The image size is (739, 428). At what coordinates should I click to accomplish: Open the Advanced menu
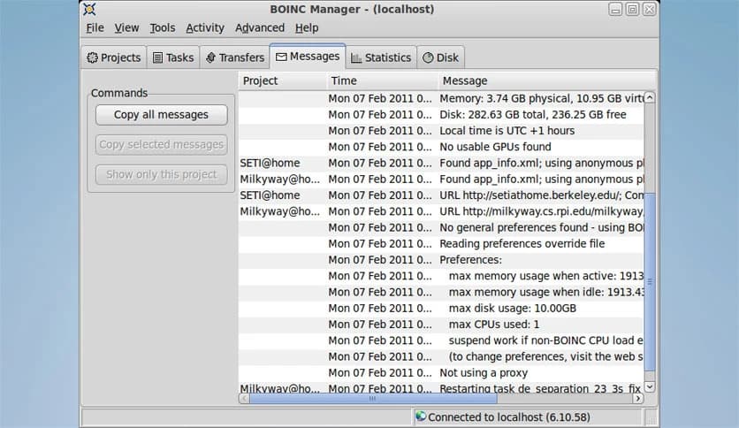(x=260, y=27)
